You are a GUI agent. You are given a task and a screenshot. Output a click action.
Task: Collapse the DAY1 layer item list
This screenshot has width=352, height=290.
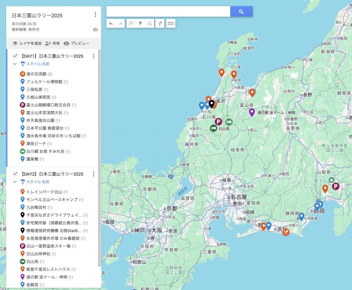click(15, 64)
